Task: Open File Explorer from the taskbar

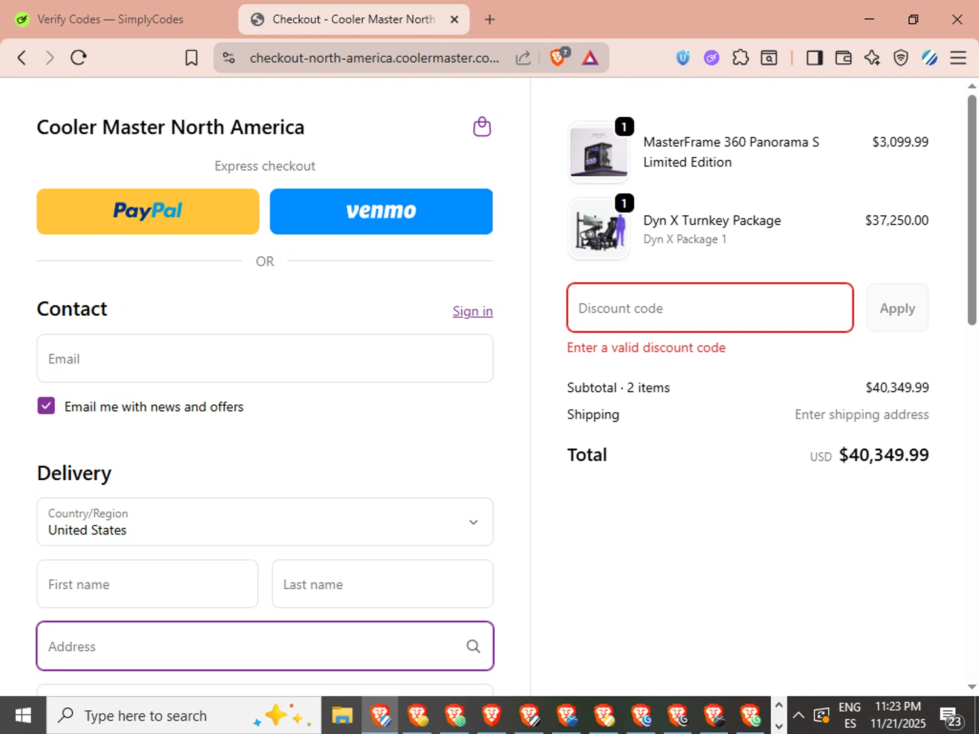Action: point(342,716)
